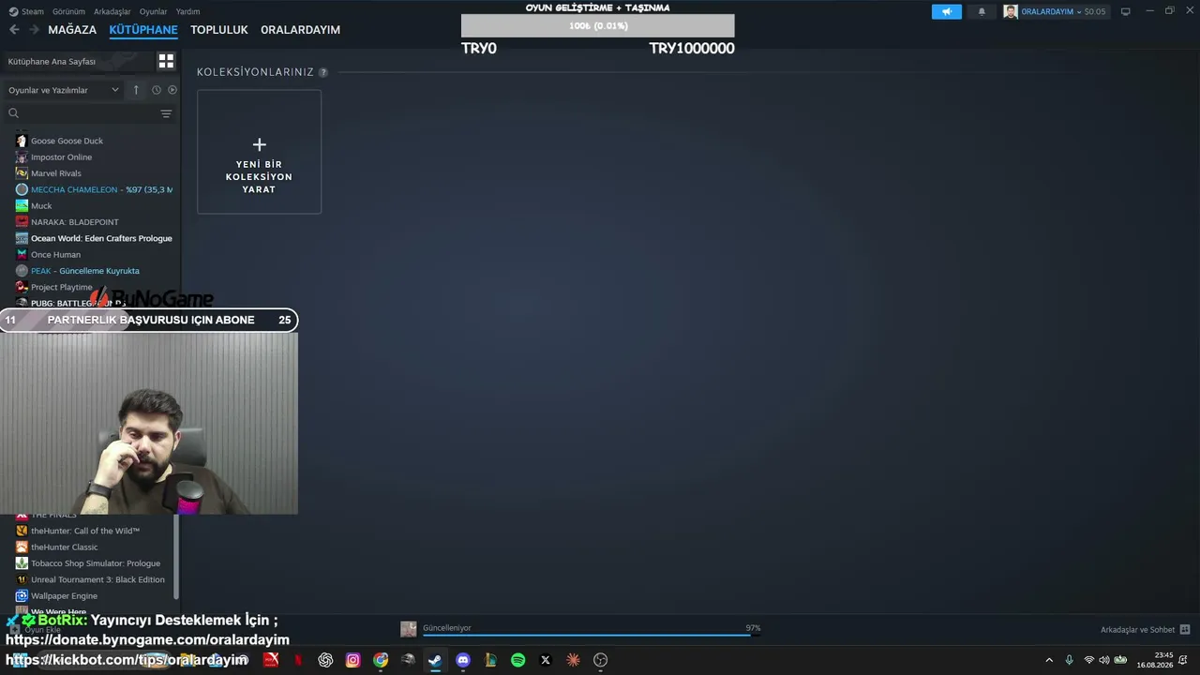Open advanced filter settings icon
Screen dimensions: 1200x675
166,113
